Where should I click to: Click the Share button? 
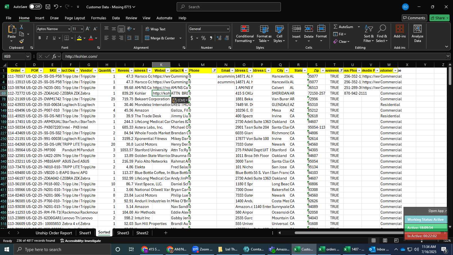[439, 18]
